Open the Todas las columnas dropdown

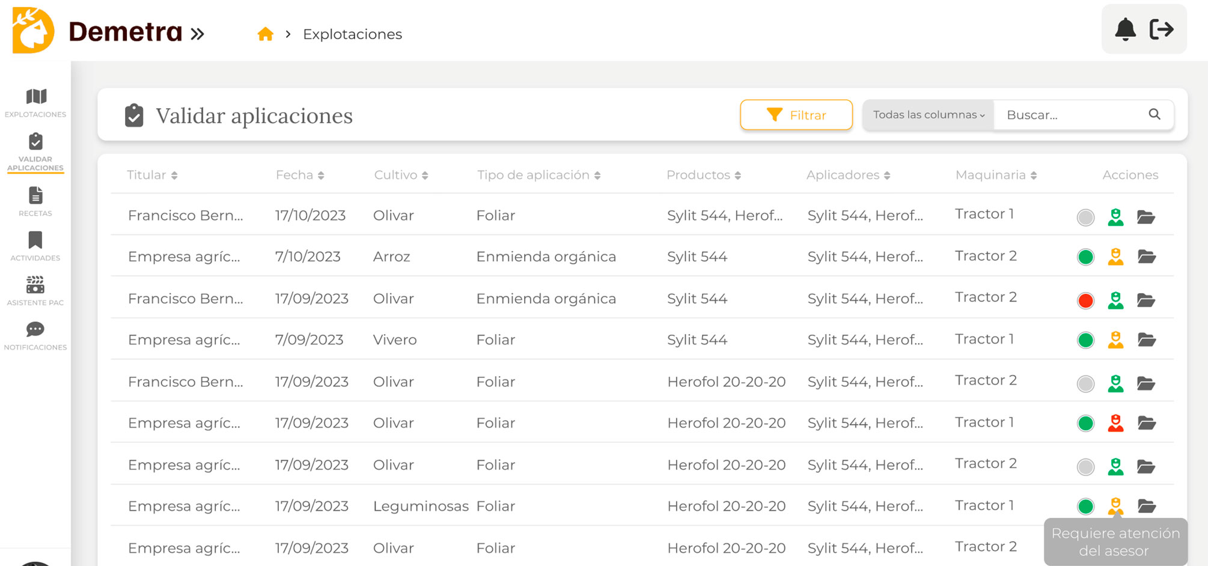(928, 115)
